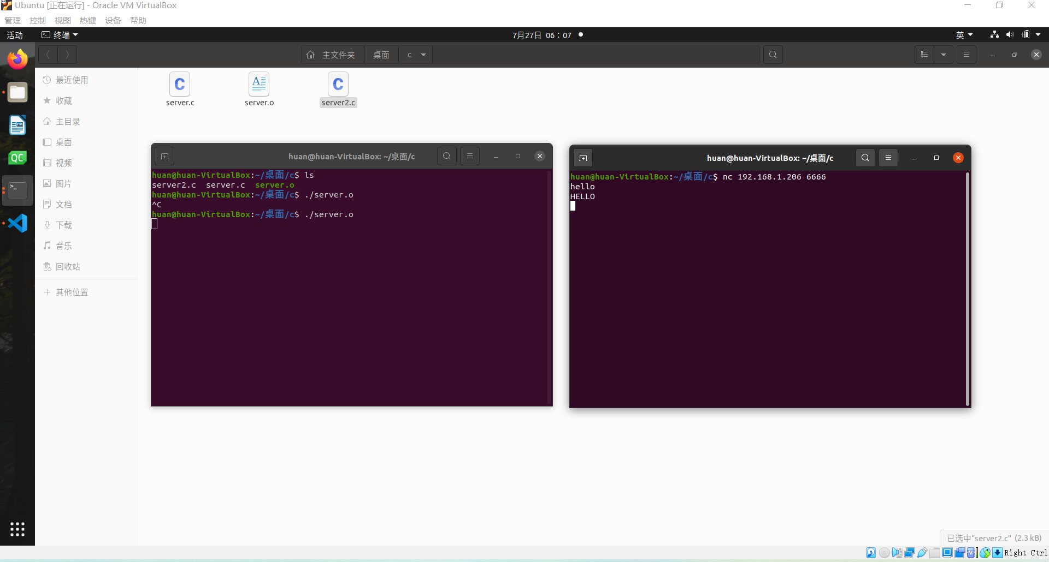The width and height of the screenshot is (1049, 562).
Task: Click the 桌面 breadcrumb button
Action: [x=381, y=55]
